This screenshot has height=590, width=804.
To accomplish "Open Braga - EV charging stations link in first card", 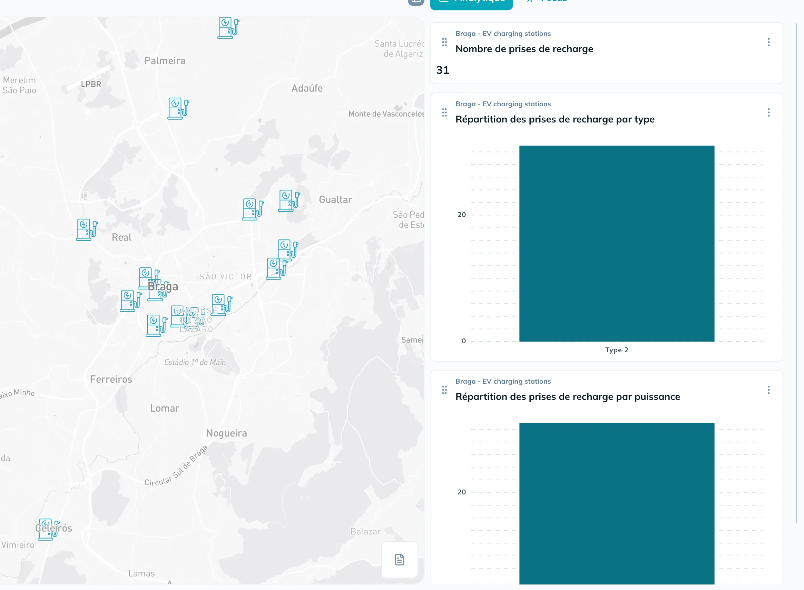I will (502, 33).
